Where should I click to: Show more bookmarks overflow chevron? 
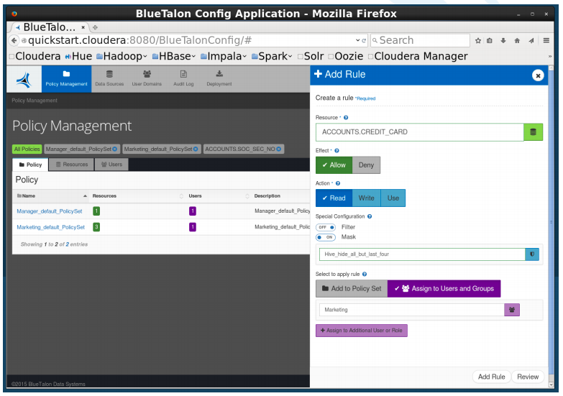549,56
